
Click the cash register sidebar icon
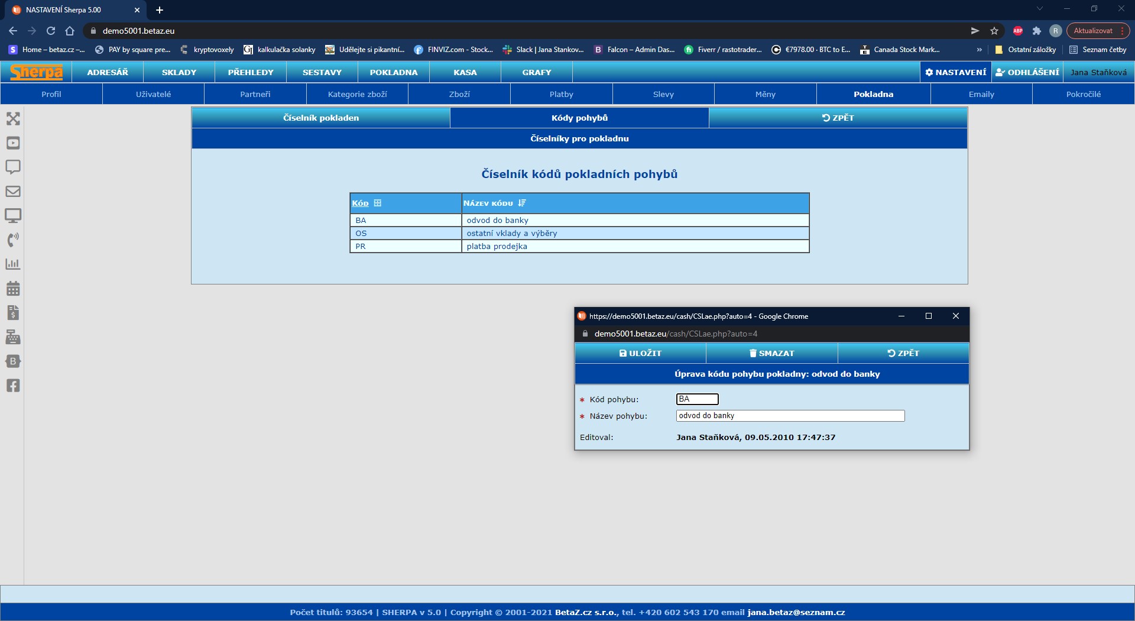[13, 337]
